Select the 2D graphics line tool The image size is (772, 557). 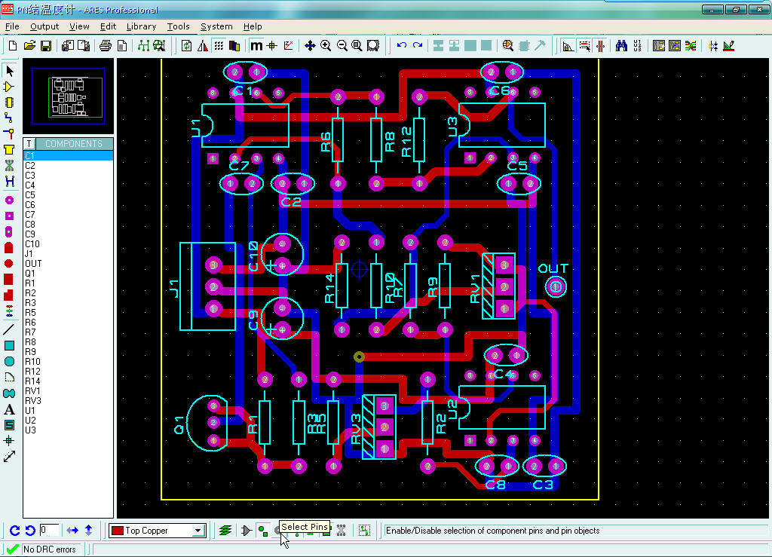pos(9,329)
